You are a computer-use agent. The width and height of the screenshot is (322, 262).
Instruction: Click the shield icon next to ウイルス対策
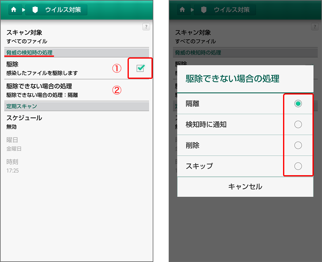pyautogui.click(x=35, y=10)
